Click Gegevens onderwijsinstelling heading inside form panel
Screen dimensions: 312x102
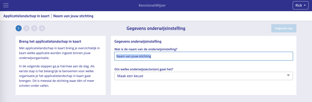(x=138, y=41)
